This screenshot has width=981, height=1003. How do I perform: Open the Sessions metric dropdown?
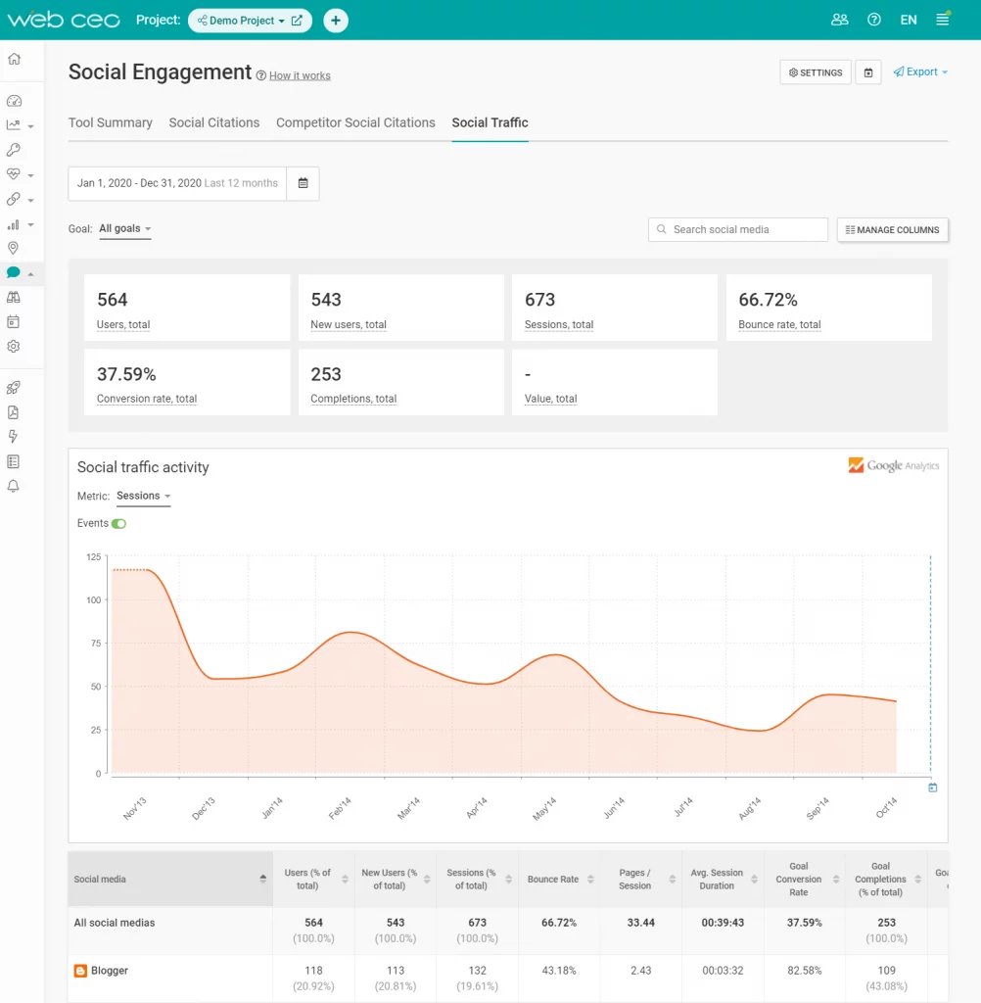point(143,497)
